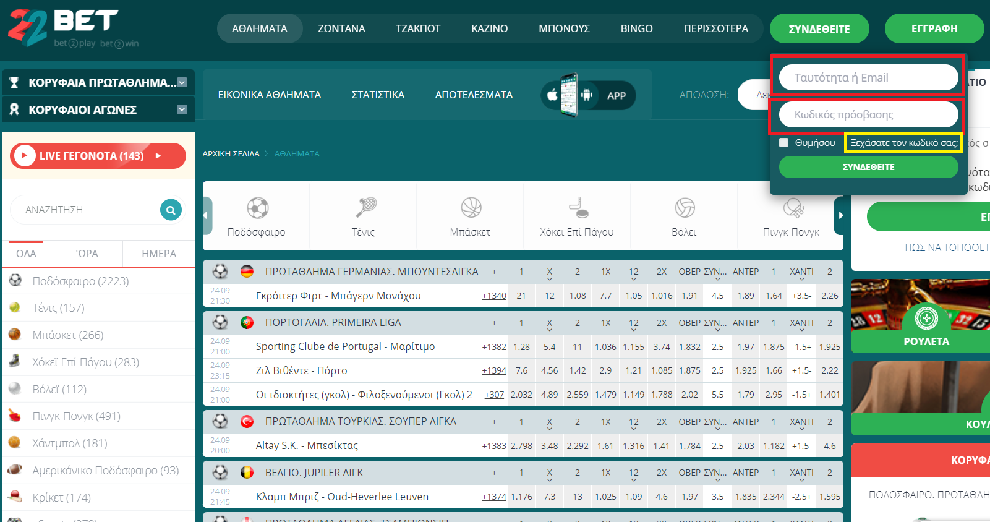Click the Apple iOS app icon

pos(552,95)
